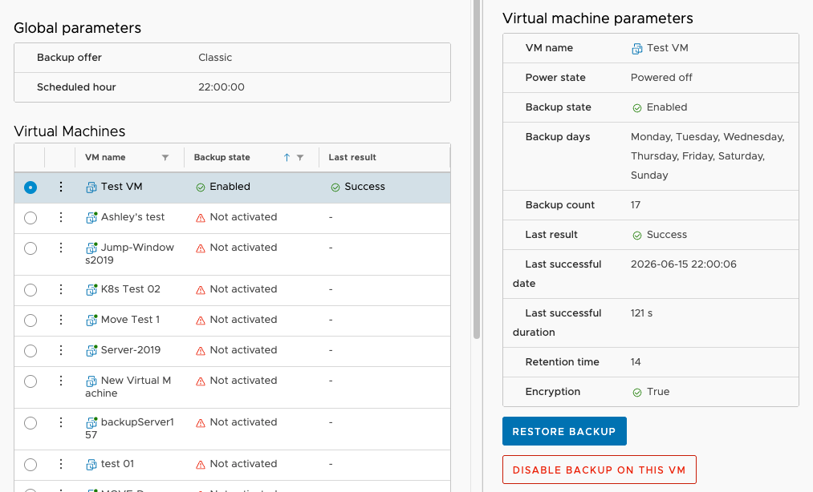Click the Global parameters heading
Screen dimensions: 813x492
click(x=77, y=28)
